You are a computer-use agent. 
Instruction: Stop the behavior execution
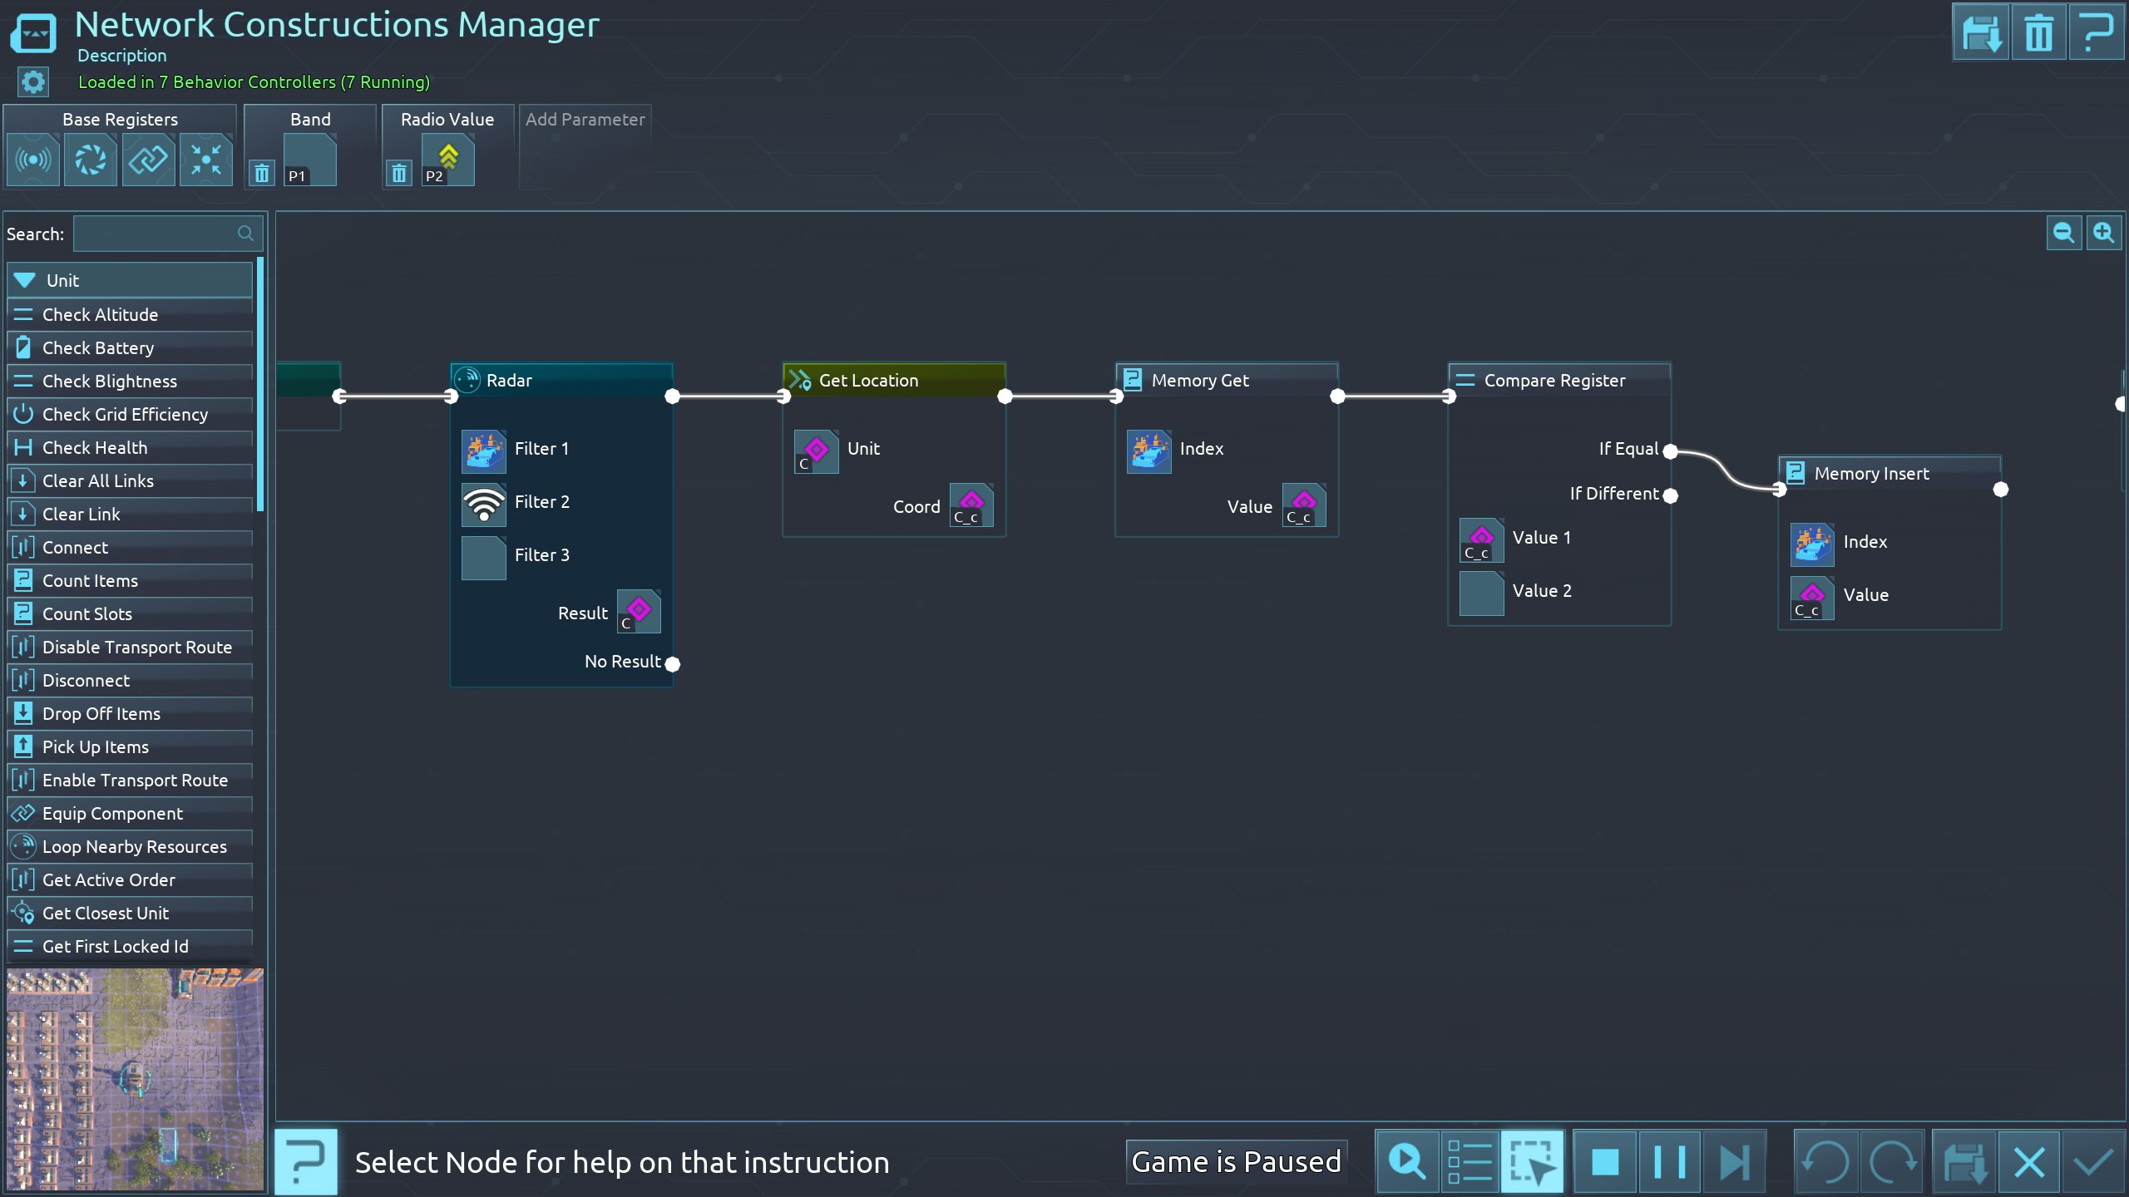click(x=1605, y=1162)
